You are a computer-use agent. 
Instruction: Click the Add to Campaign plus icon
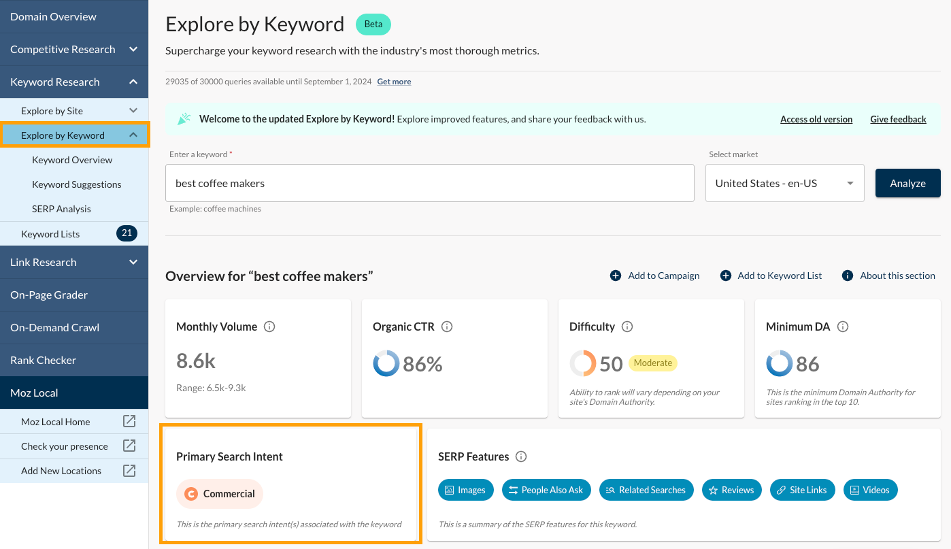tap(616, 276)
